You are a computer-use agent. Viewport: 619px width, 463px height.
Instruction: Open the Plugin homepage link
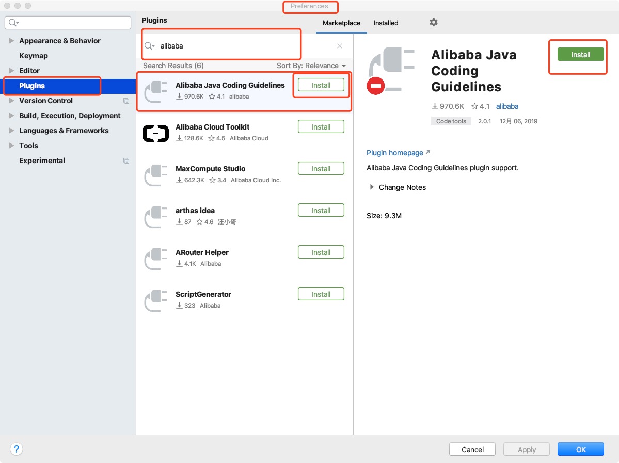[395, 153]
